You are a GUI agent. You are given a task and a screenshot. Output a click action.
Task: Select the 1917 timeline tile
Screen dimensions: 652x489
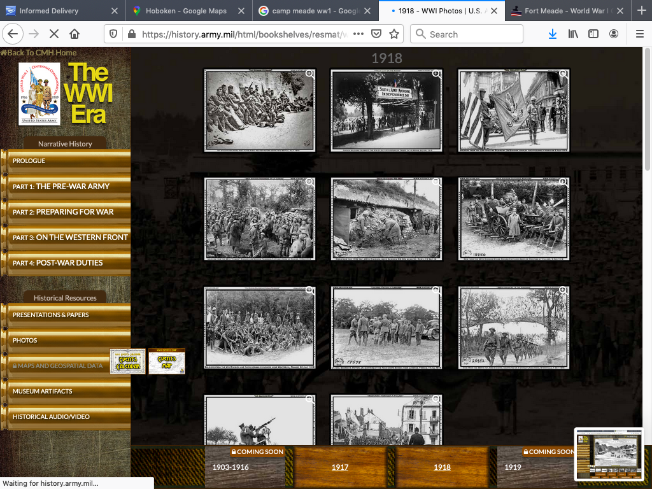pyautogui.click(x=340, y=467)
